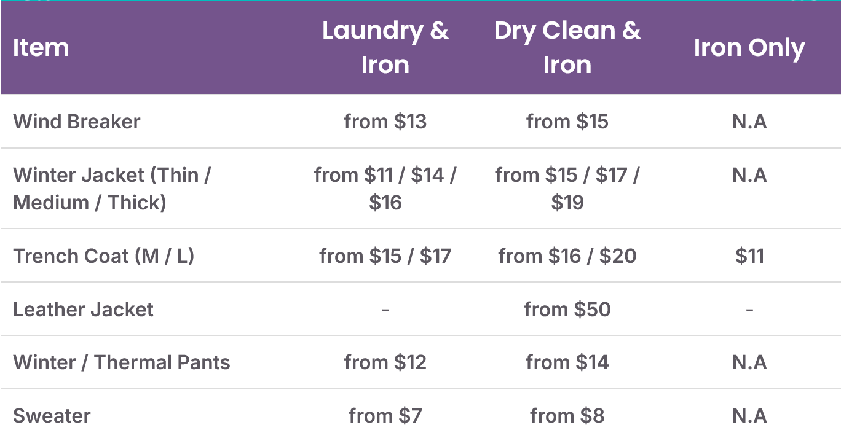Image resolution: width=841 pixels, height=441 pixels.
Task: Select Thermal Pants laundry price from $12
Action: (x=385, y=362)
